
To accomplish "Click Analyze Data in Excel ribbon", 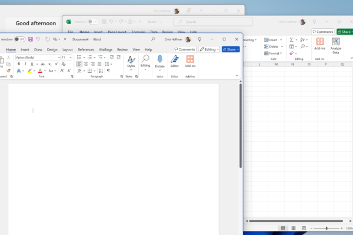I will (336, 46).
